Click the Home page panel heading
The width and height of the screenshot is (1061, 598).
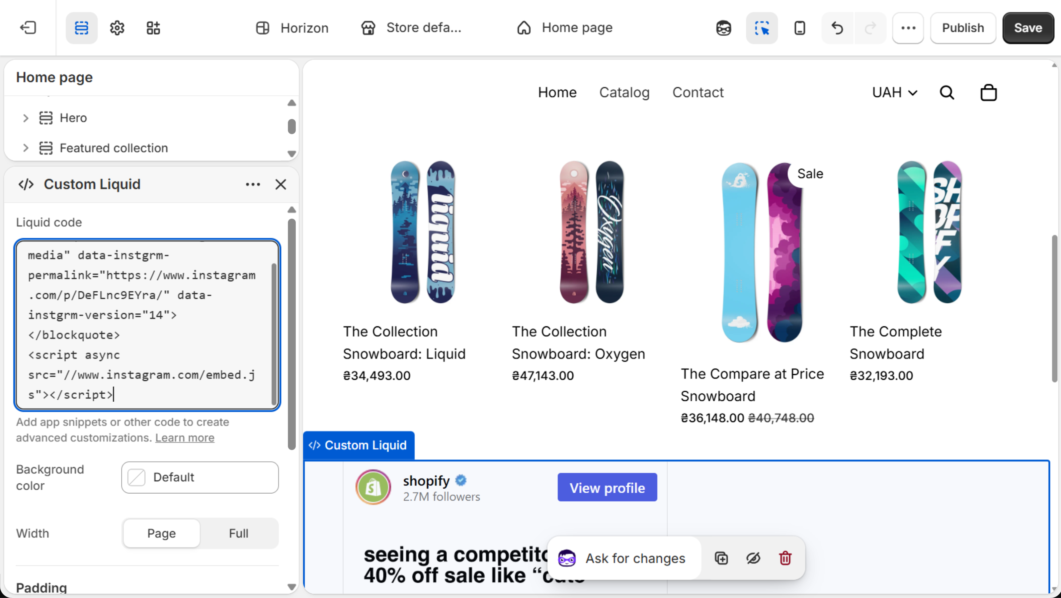54,77
